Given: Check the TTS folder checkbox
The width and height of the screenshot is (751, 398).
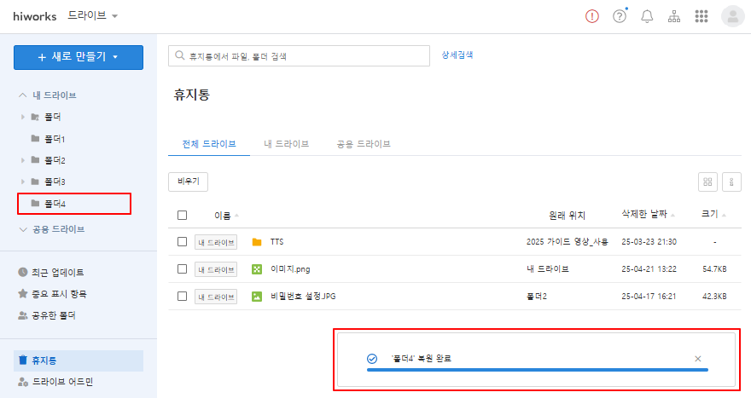Looking at the screenshot, I should pos(182,242).
